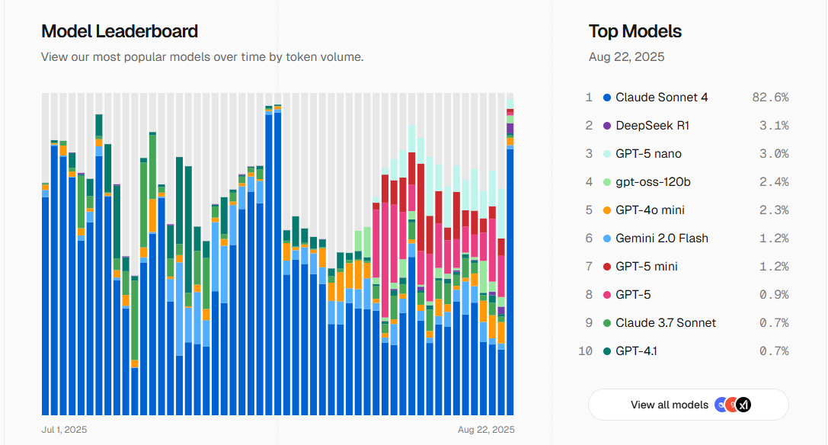This screenshot has height=445, width=828.
Task: Open the Gemini 2.0 Flash model entry
Action: tap(661, 239)
